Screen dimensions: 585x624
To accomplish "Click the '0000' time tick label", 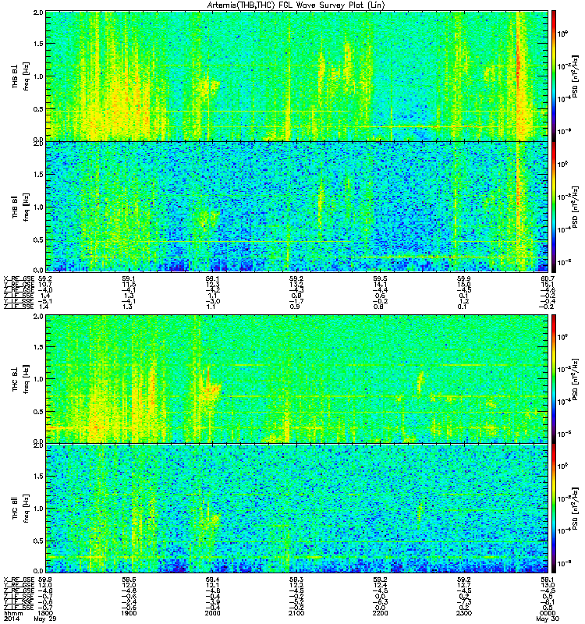I will 548,613.
